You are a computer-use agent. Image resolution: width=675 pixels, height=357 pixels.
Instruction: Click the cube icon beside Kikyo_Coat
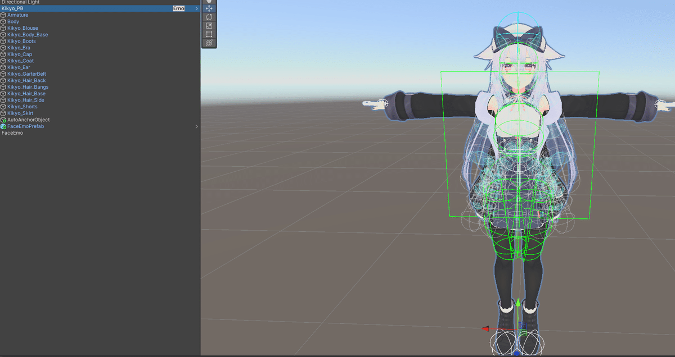[x=3, y=61]
